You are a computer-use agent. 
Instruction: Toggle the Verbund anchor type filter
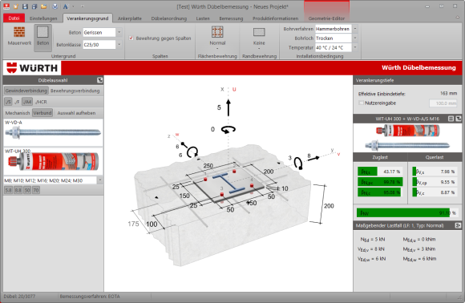42,113
